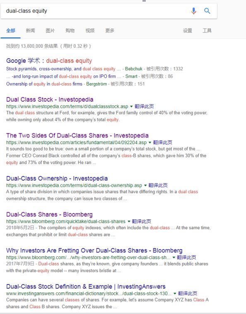Open Dual-Class Ownership - Investopedia result
The height and width of the screenshot is (314, 246).
click(57, 179)
